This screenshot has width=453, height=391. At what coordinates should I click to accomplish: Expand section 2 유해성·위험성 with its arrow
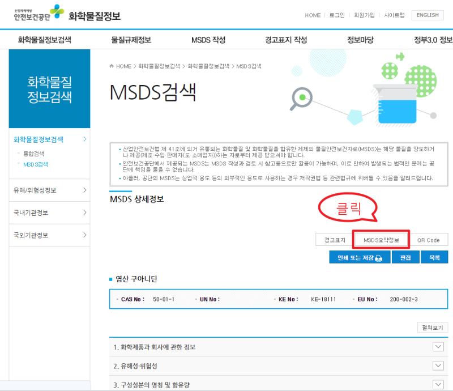tap(438, 366)
